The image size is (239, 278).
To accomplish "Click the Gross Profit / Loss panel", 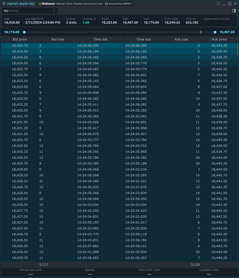I will [149, 272].
